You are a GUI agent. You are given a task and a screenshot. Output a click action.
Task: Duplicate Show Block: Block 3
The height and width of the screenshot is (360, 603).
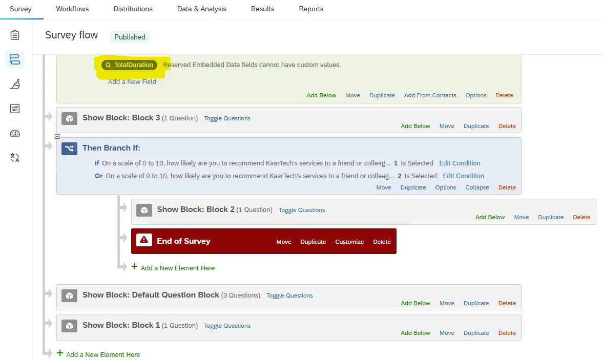[476, 126]
